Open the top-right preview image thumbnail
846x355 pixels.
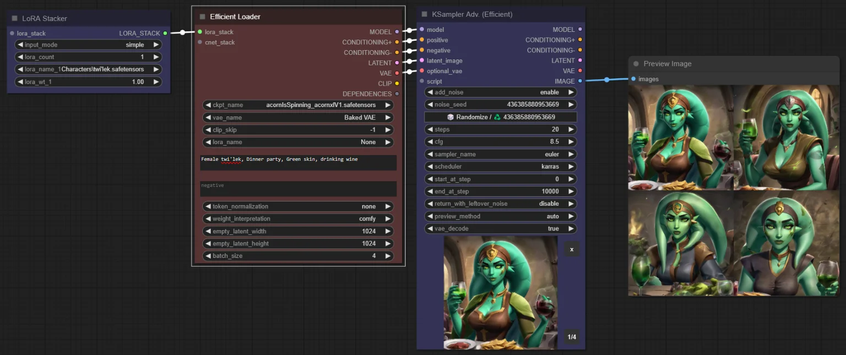coord(787,138)
